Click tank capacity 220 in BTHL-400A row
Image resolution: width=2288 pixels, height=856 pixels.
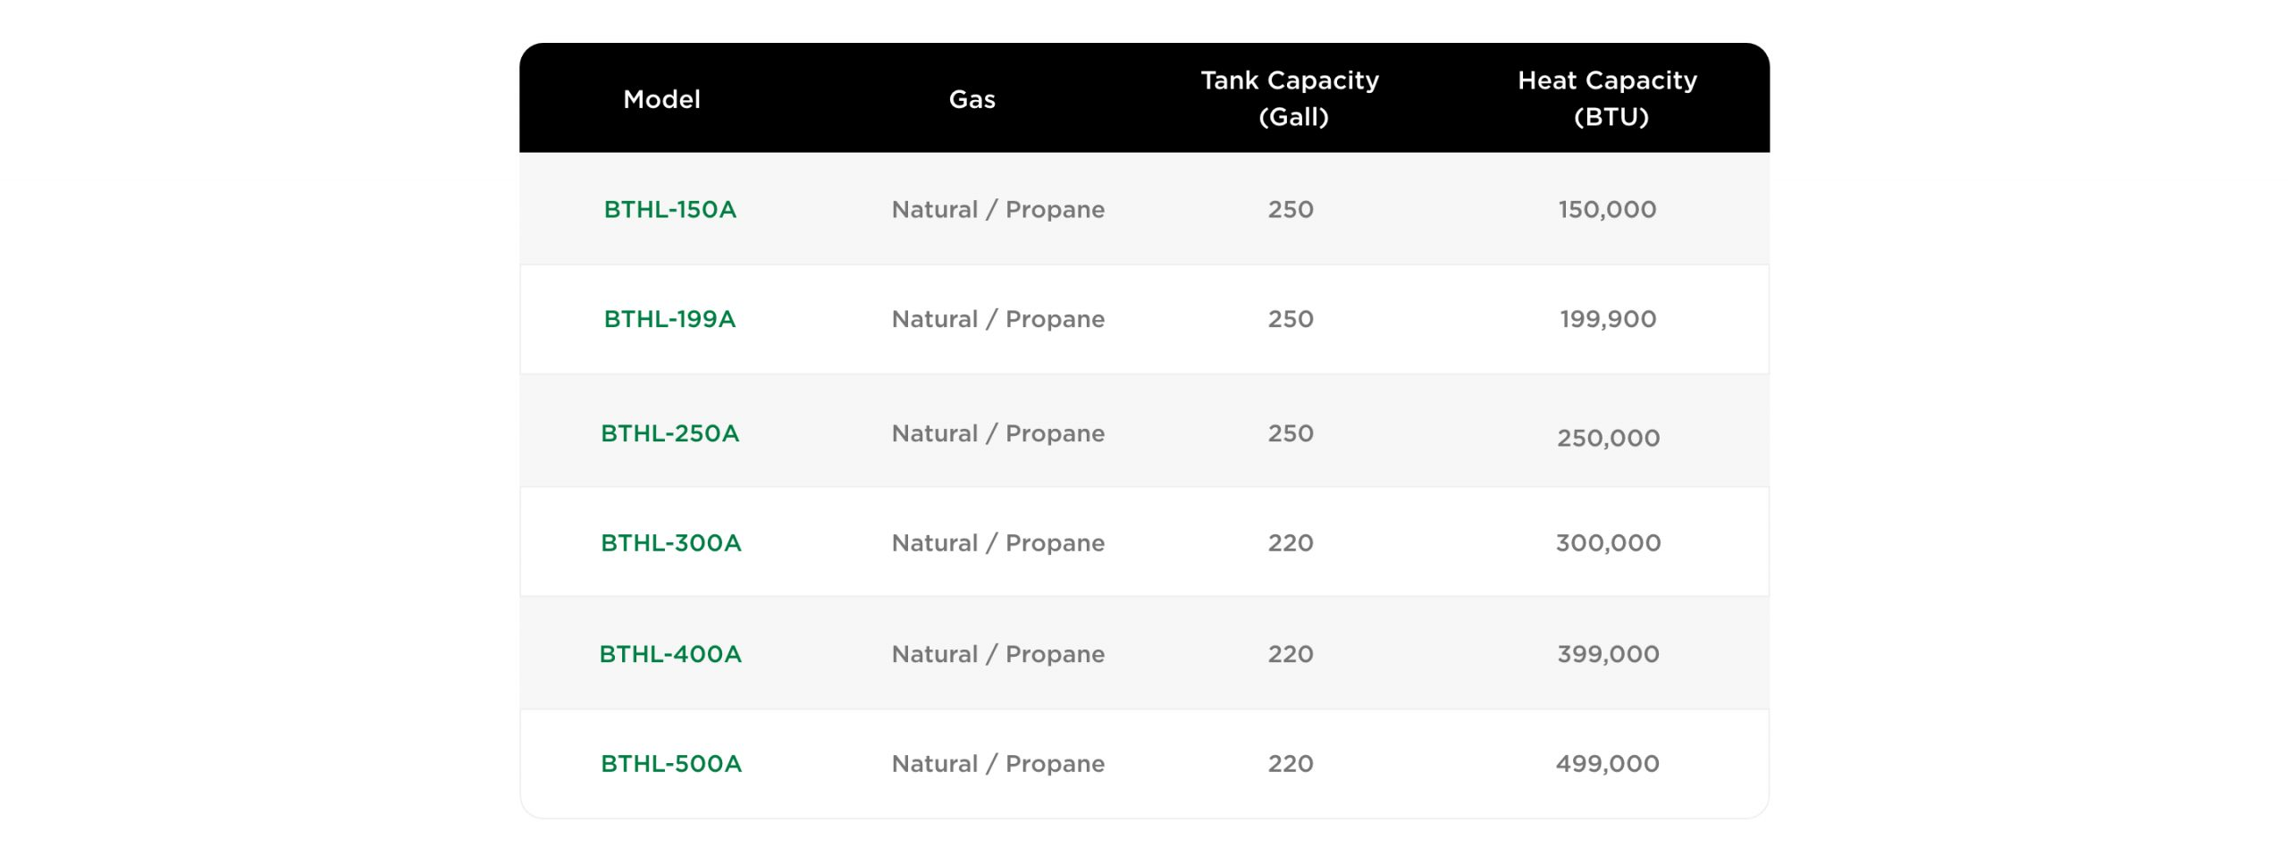1290,654
